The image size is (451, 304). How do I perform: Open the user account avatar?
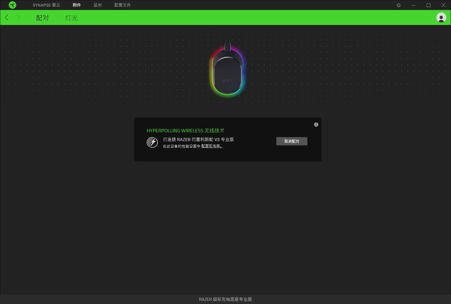tap(441, 17)
